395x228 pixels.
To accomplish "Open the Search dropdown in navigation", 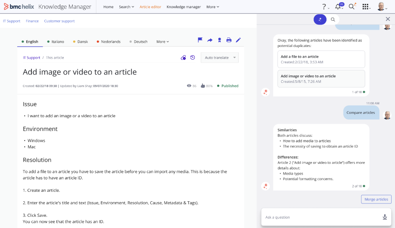I will [127, 7].
